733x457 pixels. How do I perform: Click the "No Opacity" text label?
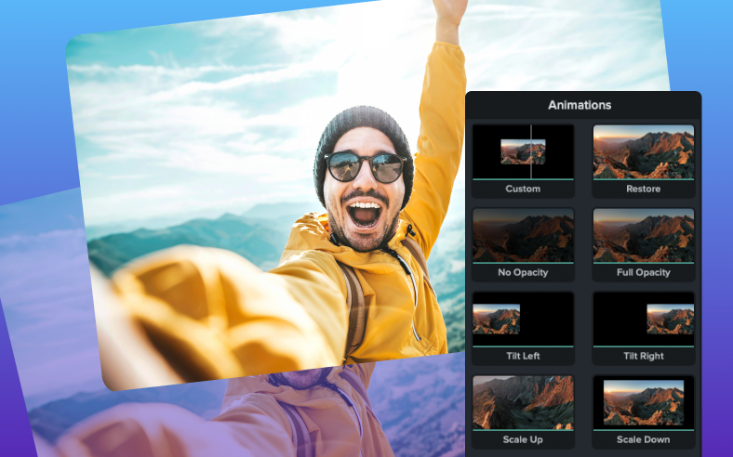click(522, 272)
